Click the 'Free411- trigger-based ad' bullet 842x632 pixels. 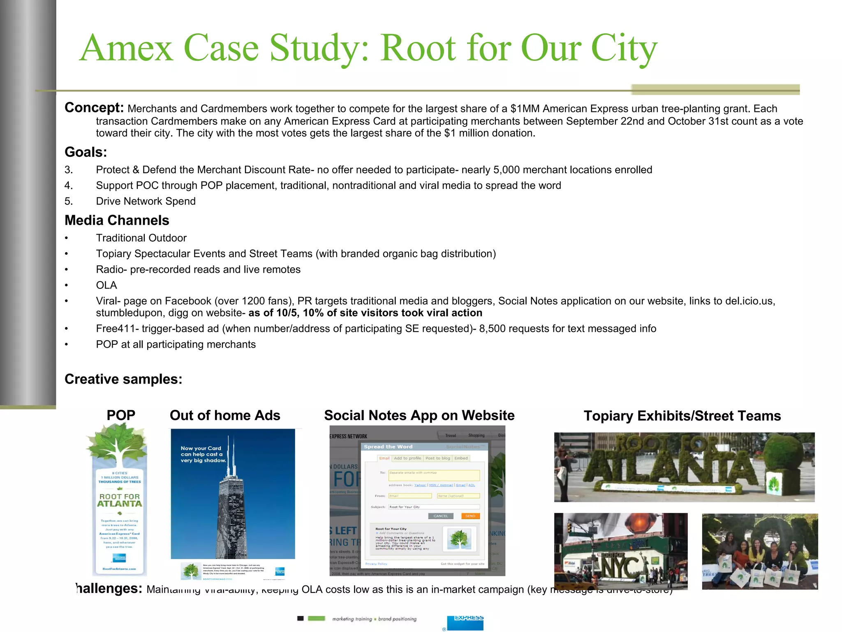[376, 329]
